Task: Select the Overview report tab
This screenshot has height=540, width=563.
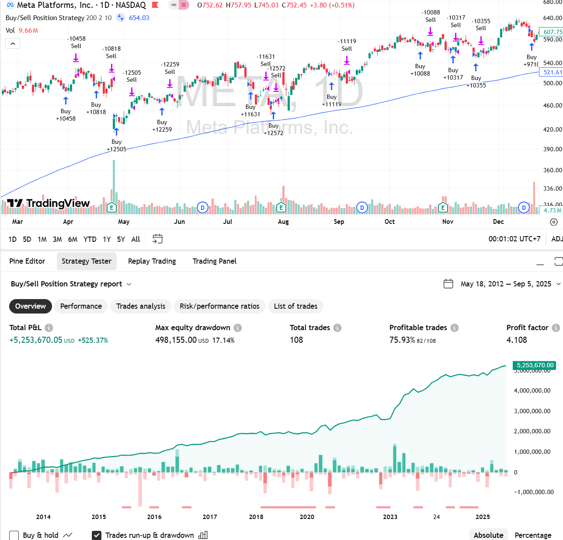Action: coord(31,306)
